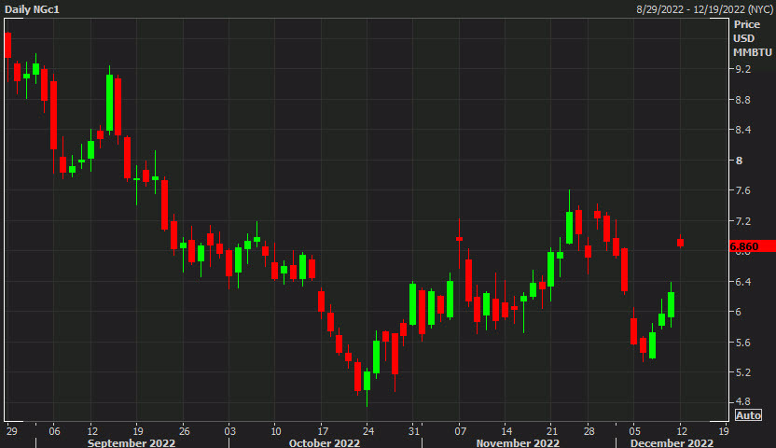Click the 7.2 price axis value

(742, 221)
